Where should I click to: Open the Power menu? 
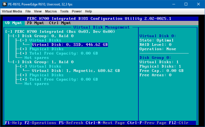[77, 11]
